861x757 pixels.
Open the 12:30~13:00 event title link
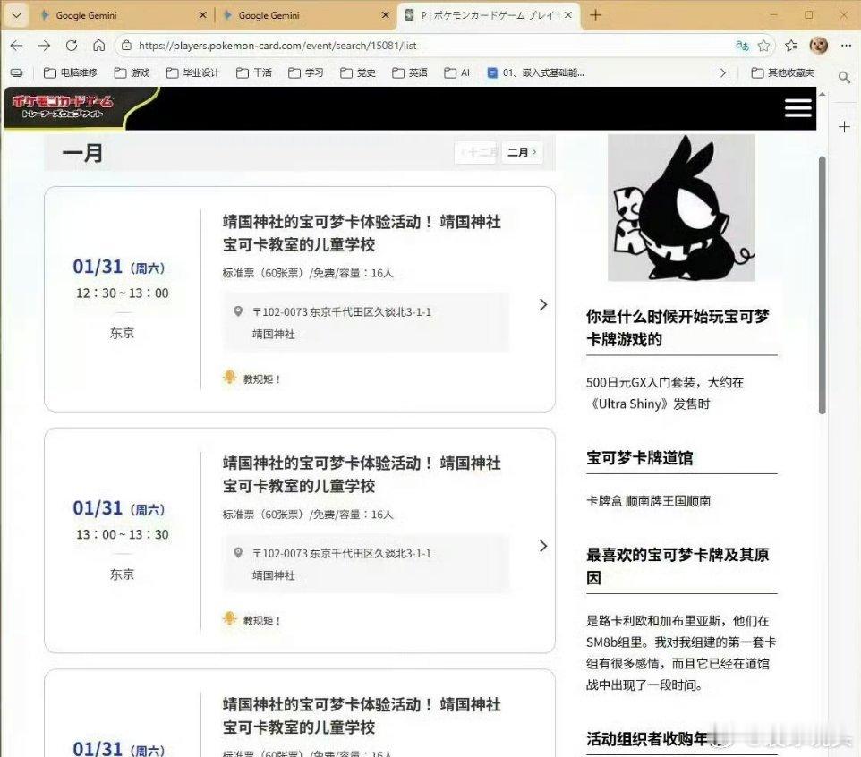(362, 233)
